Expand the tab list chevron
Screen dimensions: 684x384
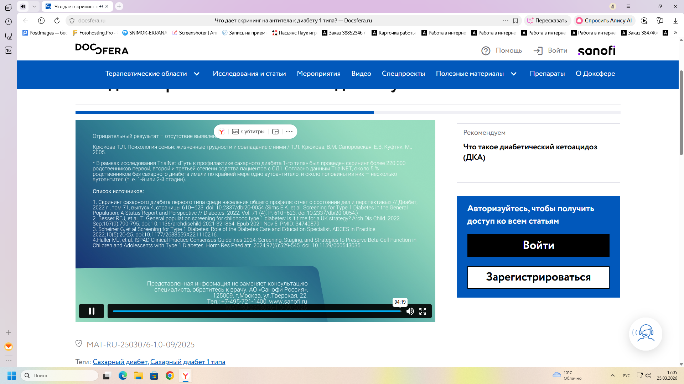34,6
